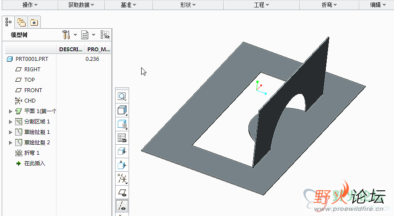Click the DESCRI... column header
394x216 pixels.
coord(70,49)
